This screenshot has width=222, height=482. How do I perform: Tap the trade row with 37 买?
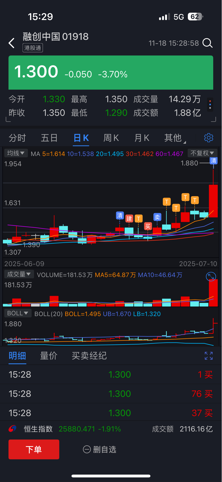pos(111,413)
